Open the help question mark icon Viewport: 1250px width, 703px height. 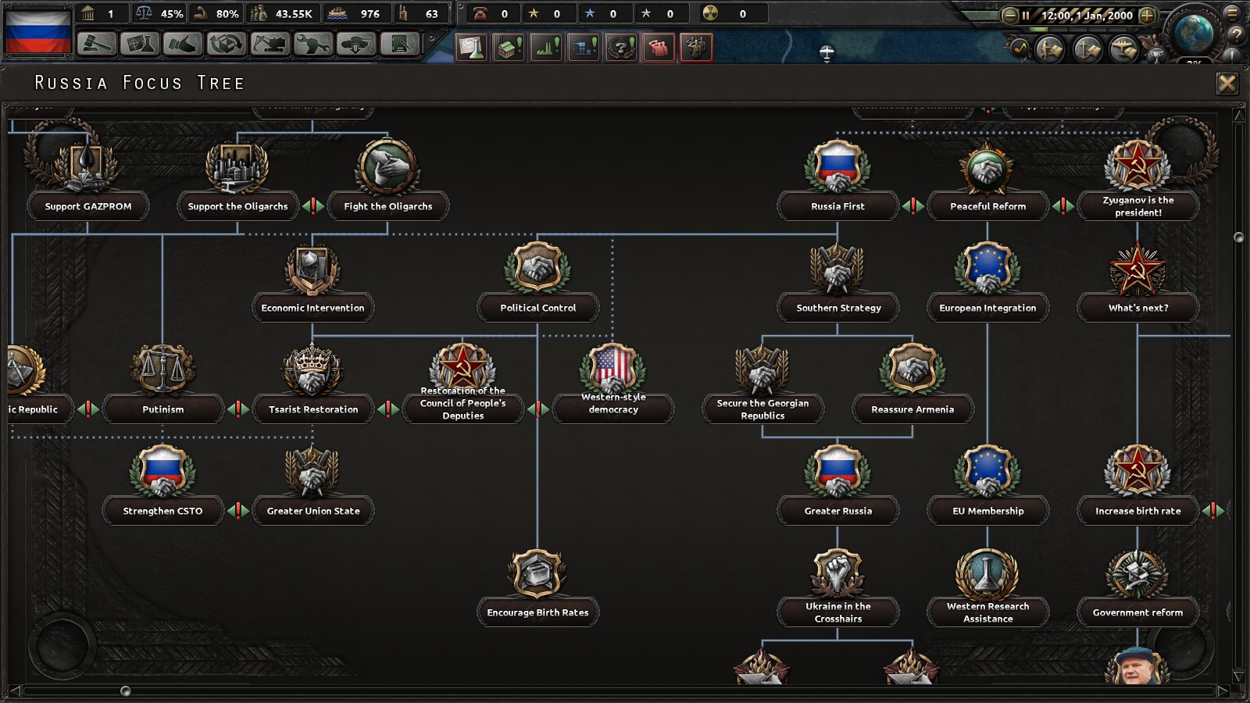[x=1236, y=34]
